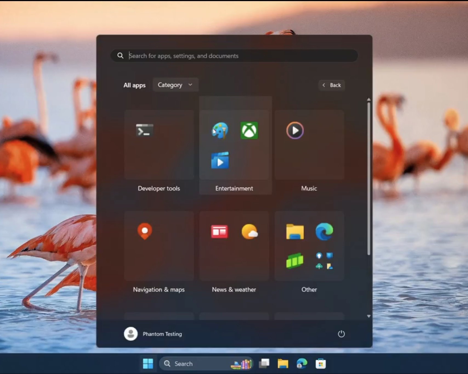This screenshot has height=374, width=468.
Task: Click the Phantom Testing user avatar
Action: [131, 334]
